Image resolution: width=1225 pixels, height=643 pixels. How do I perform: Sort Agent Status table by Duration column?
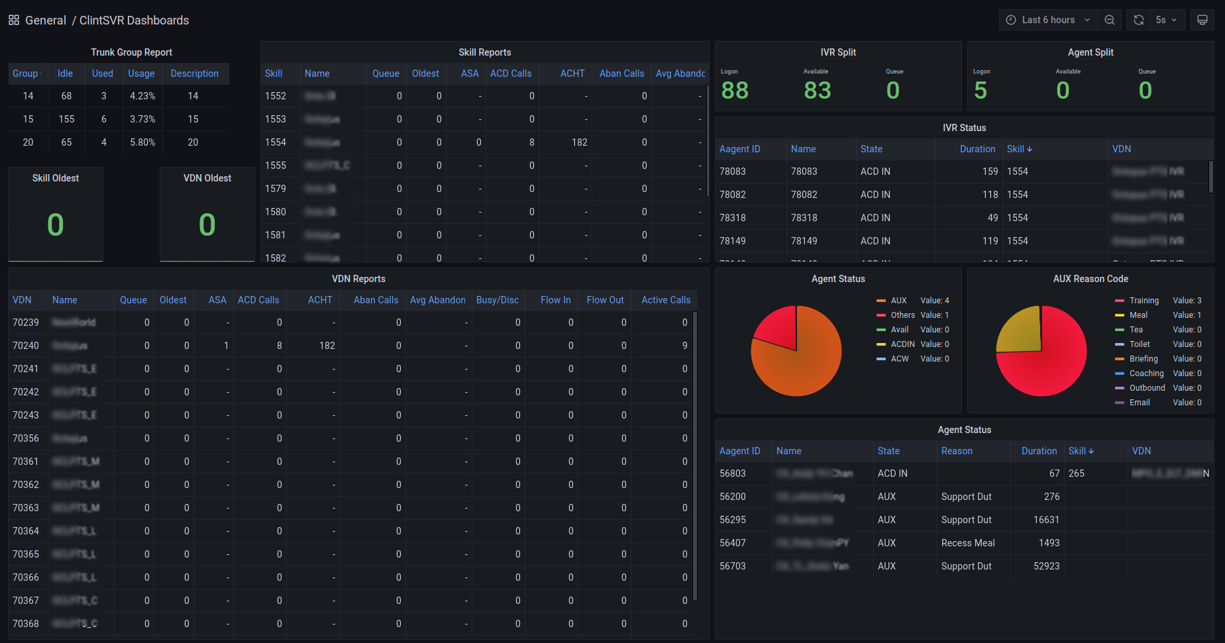(1038, 451)
